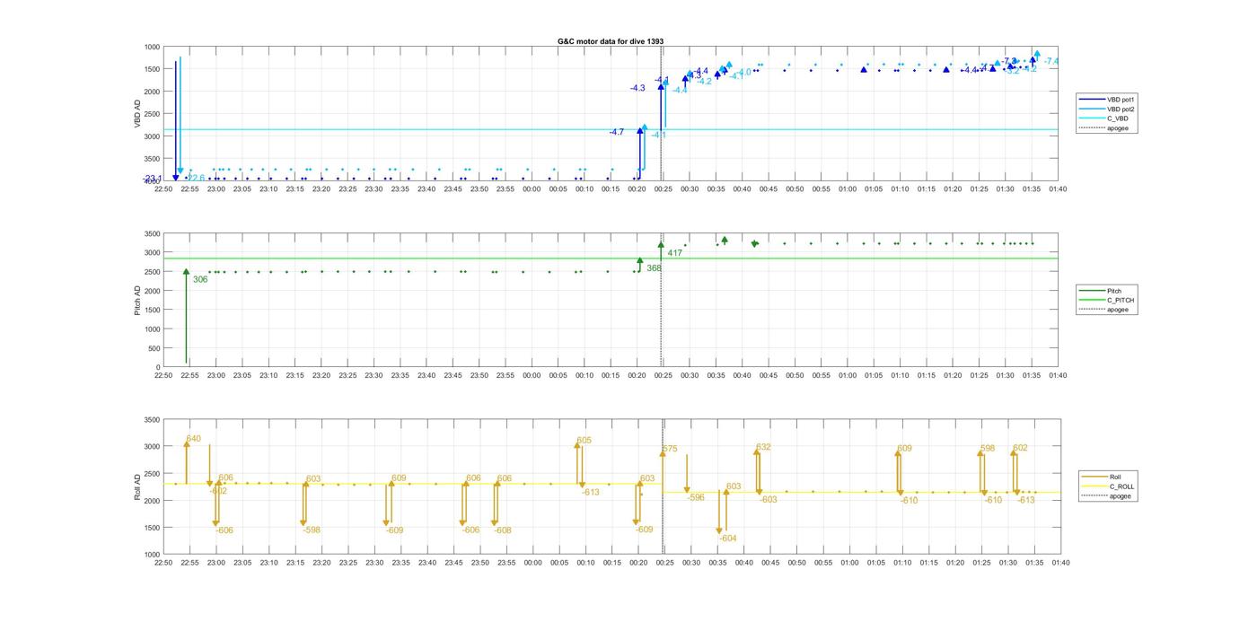The image size is (1257, 622).
Task: Click the '368' pitch data label
Action: pyautogui.click(x=654, y=268)
